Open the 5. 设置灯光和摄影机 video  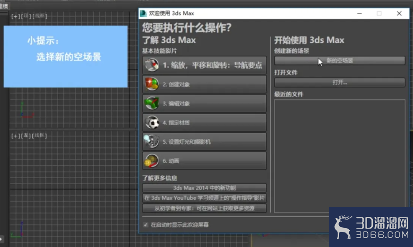[x=204, y=142]
